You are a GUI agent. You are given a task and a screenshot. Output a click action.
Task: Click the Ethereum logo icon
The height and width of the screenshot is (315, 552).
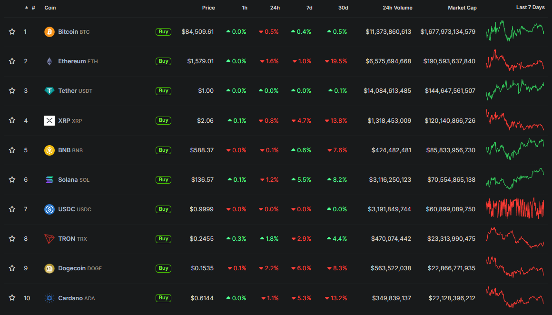pyautogui.click(x=49, y=61)
